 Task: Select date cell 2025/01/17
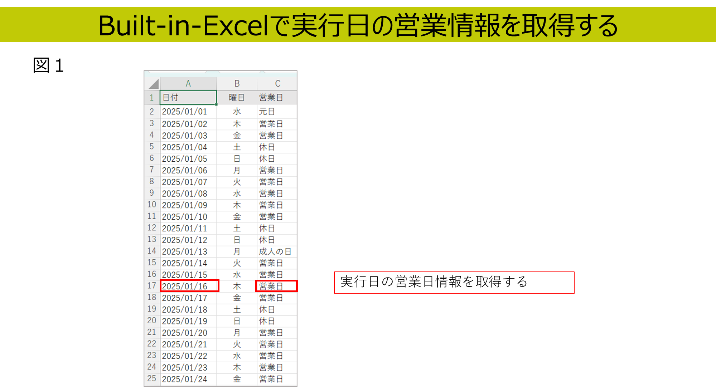click(x=188, y=298)
